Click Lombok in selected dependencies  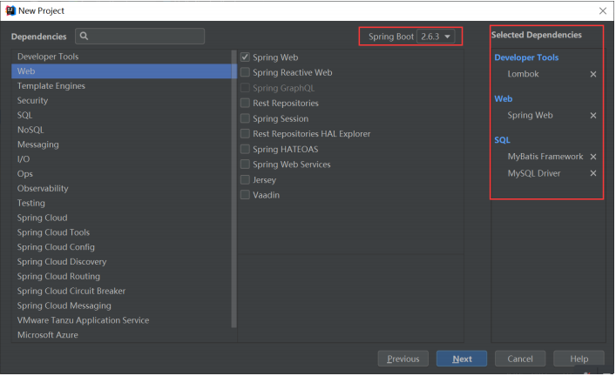click(523, 74)
